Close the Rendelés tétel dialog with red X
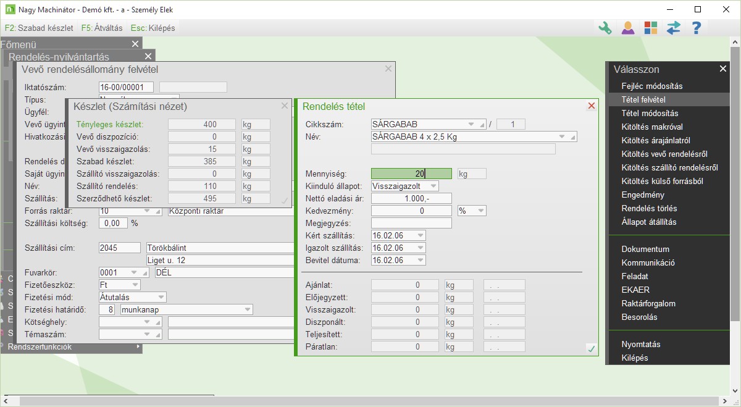Screen dimensions: 741x407 pos(591,106)
